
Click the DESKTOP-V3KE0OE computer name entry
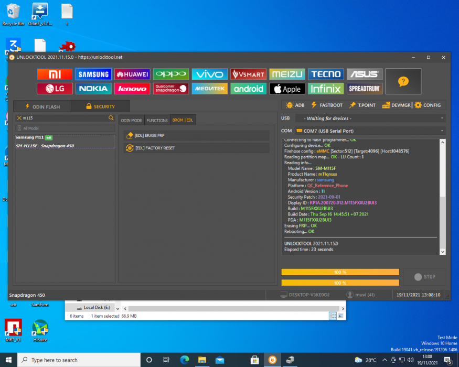tap(305, 295)
